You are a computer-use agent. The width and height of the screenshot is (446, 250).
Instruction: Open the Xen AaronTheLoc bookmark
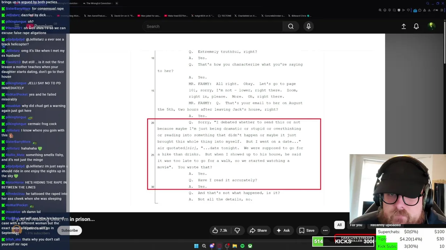click(x=95, y=16)
